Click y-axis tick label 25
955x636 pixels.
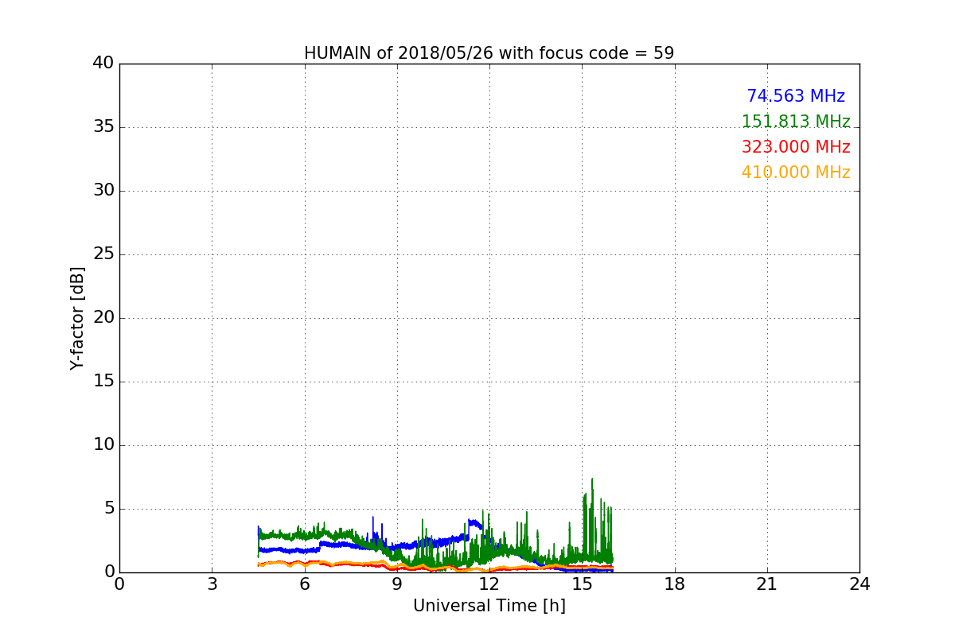point(103,254)
